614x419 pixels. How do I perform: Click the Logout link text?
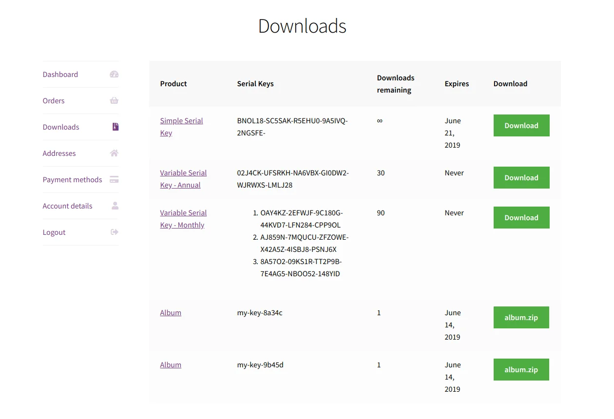click(x=54, y=232)
